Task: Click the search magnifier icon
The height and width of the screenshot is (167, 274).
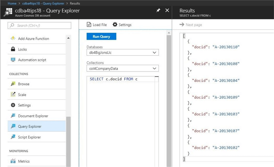Action: click(x=12, y=26)
